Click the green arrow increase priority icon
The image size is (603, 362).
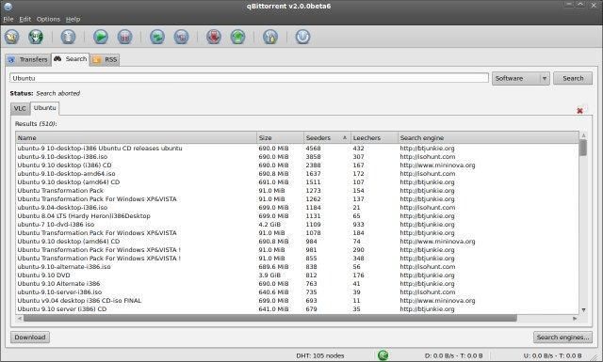237,37
